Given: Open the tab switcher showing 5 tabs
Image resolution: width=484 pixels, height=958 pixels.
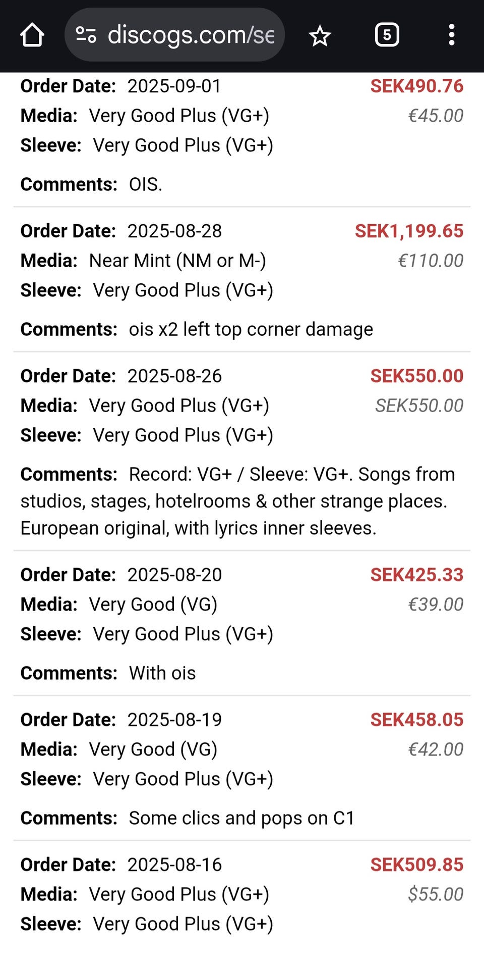Looking at the screenshot, I should [x=387, y=35].
